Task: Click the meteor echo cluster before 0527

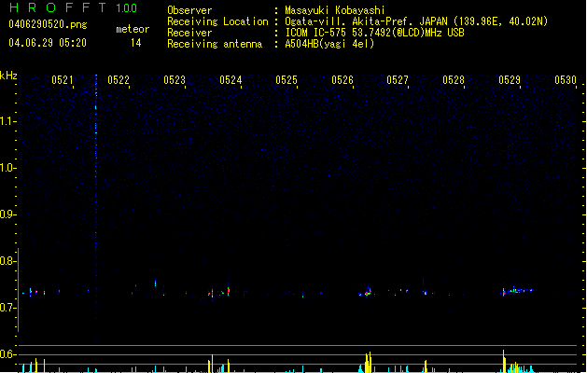Action: point(366,292)
